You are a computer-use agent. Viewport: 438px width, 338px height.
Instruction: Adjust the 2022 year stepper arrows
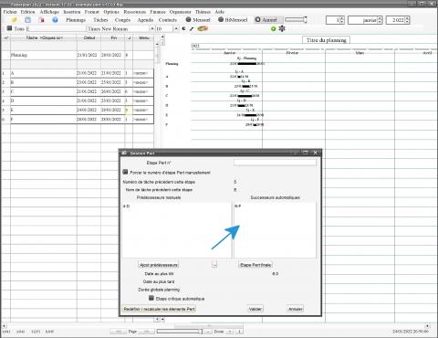[408, 20]
